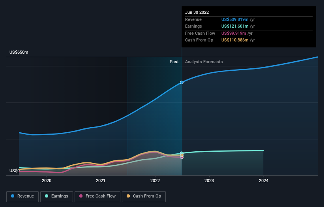Click the Free Cash Flow label in tooltip

click(200, 33)
